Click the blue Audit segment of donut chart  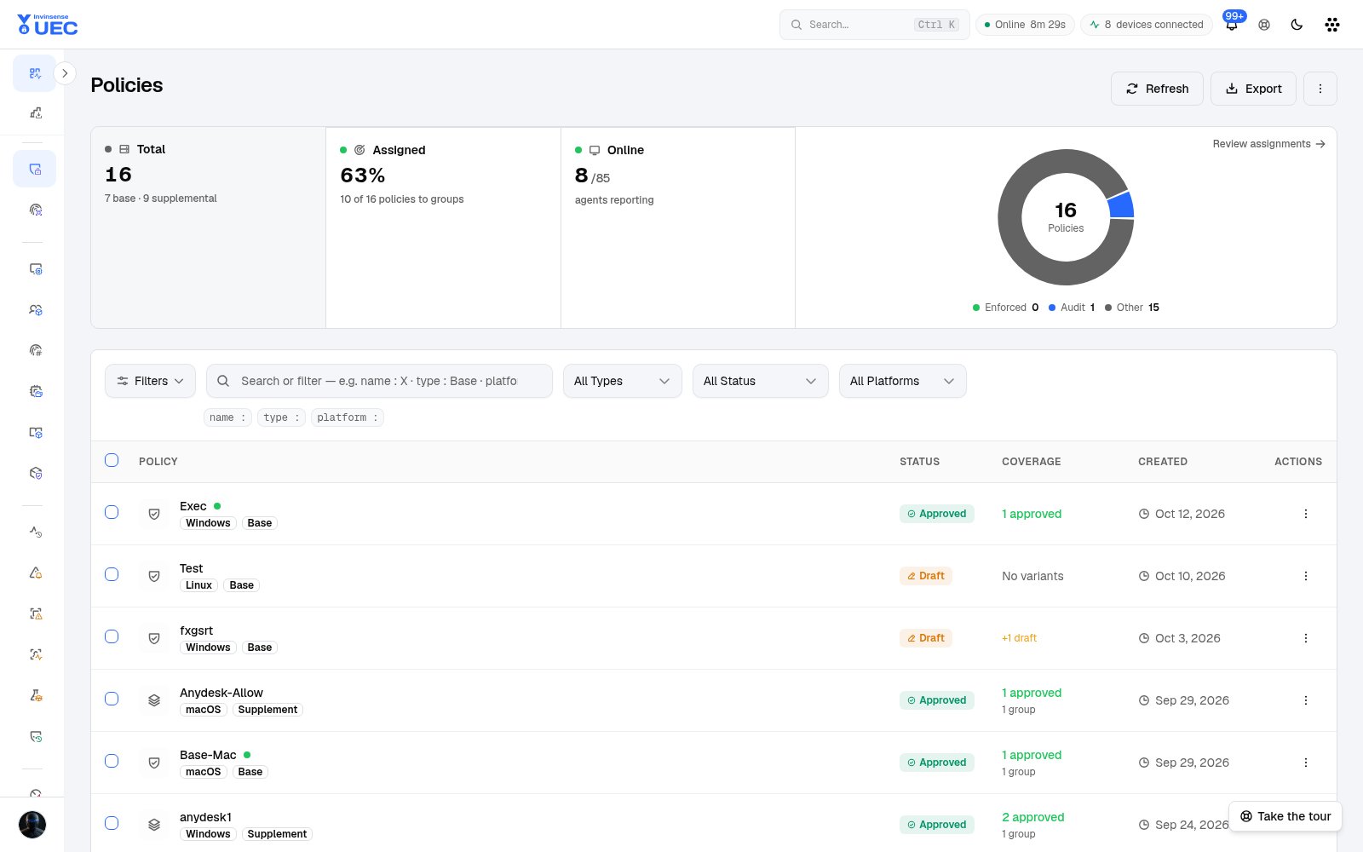click(x=1121, y=205)
